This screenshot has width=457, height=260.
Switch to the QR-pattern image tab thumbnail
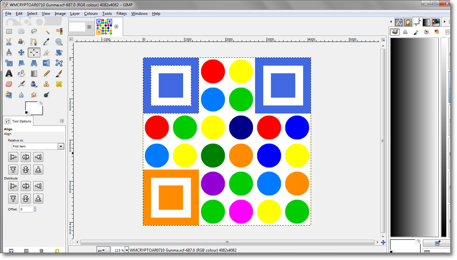pos(105,27)
